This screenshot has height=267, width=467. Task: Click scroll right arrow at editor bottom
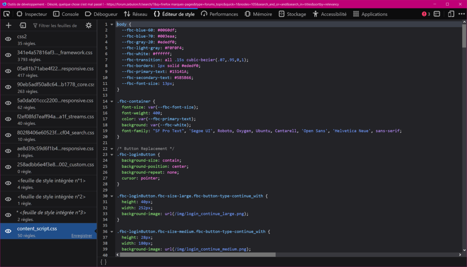tap(460, 255)
